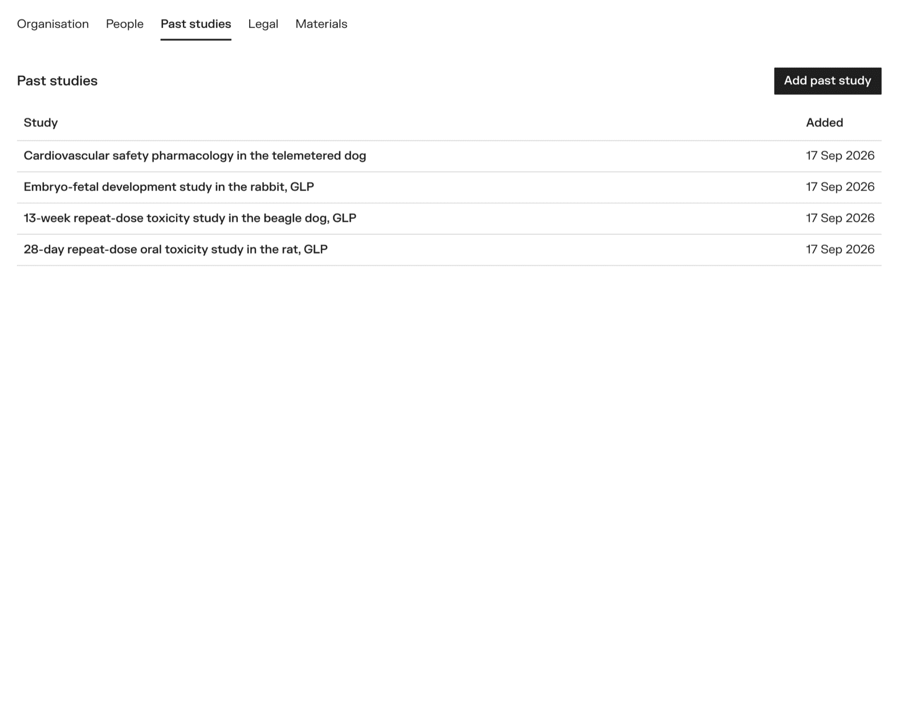Screen dimensions: 912x709
Task: Click the Added column header
Action: tap(824, 123)
